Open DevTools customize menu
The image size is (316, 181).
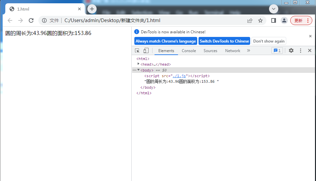coord(300,51)
